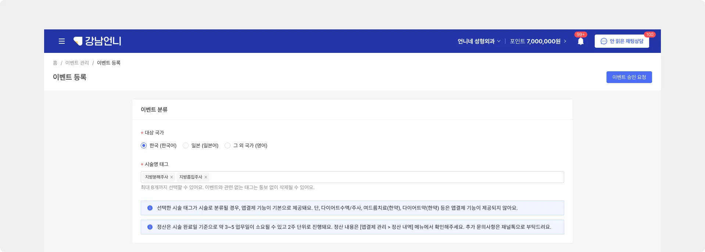Open 포인트 7,000,000원 details

538,41
